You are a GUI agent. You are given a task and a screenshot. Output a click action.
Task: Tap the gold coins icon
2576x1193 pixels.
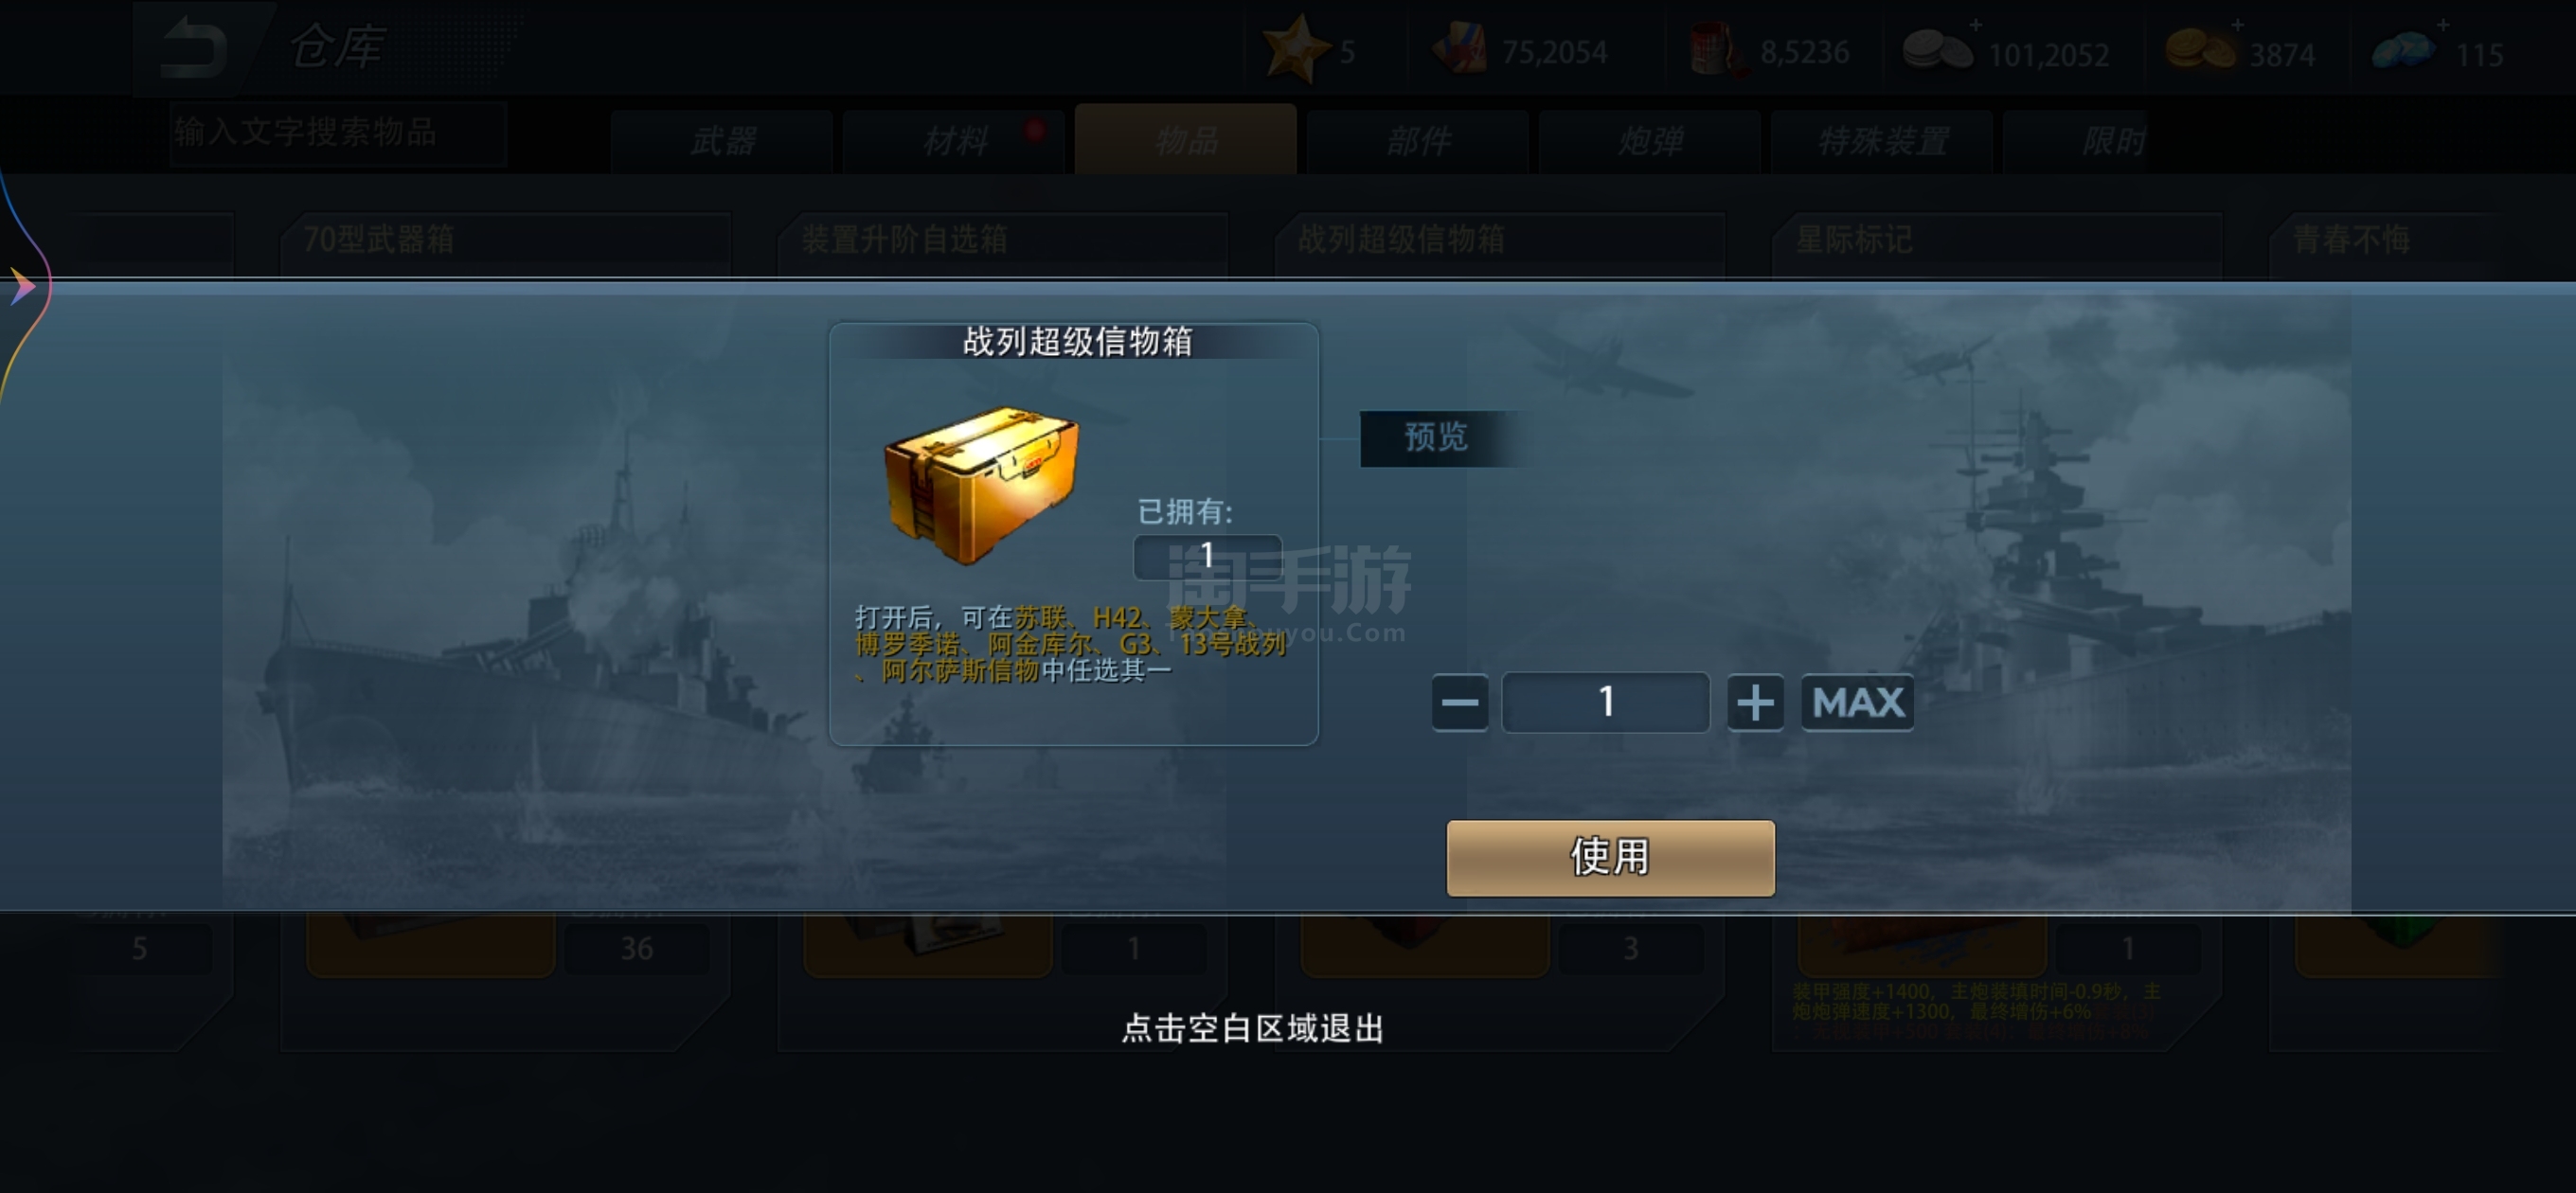pos(2200,48)
